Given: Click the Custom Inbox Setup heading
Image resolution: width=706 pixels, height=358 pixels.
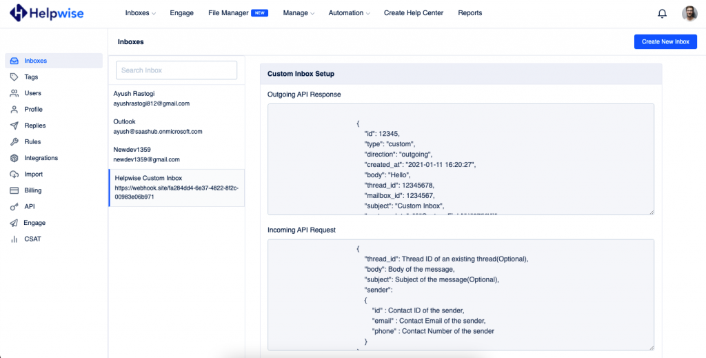Looking at the screenshot, I should click(301, 74).
